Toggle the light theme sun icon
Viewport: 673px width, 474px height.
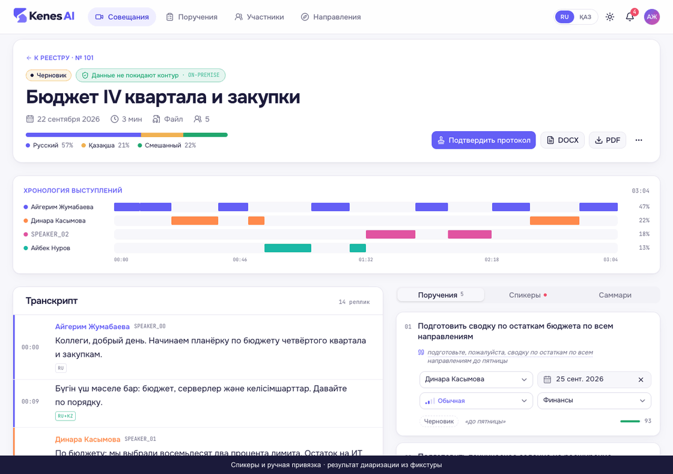tap(609, 17)
